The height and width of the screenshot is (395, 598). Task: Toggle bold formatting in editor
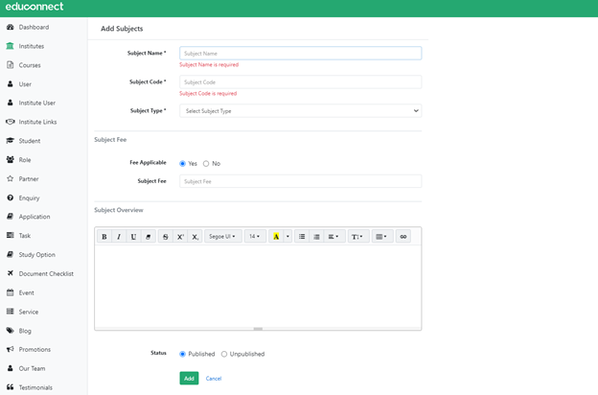click(x=104, y=237)
